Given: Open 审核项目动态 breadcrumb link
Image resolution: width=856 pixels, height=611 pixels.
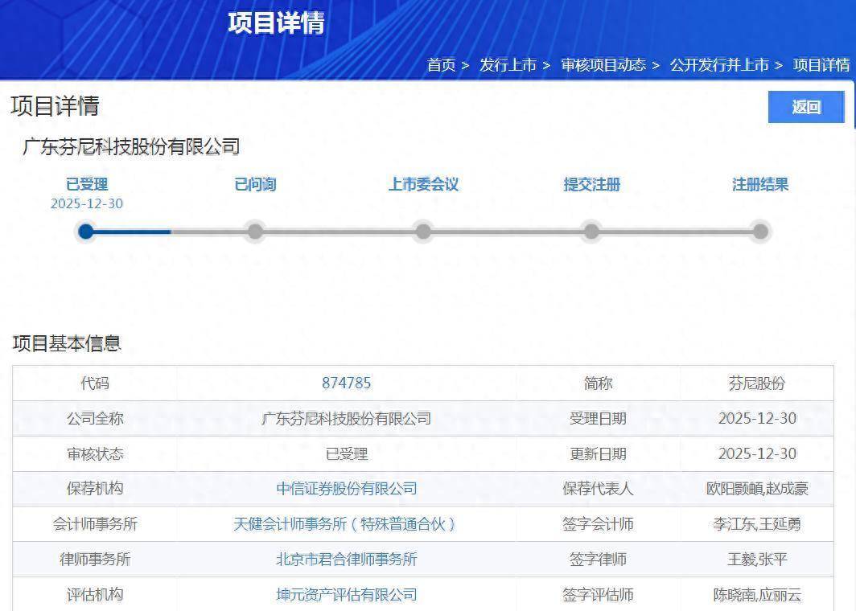Looking at the screenshot, I should point(603,65).
